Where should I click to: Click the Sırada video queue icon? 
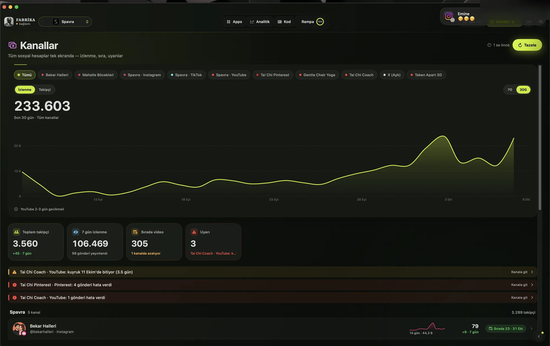(135, 232)
